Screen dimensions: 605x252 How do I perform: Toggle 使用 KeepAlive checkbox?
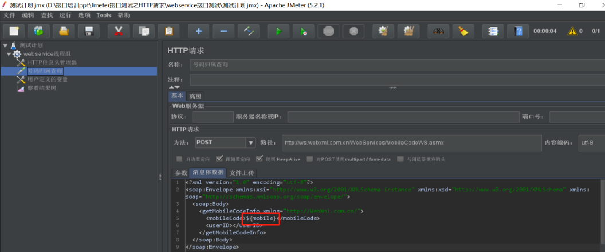260,159
